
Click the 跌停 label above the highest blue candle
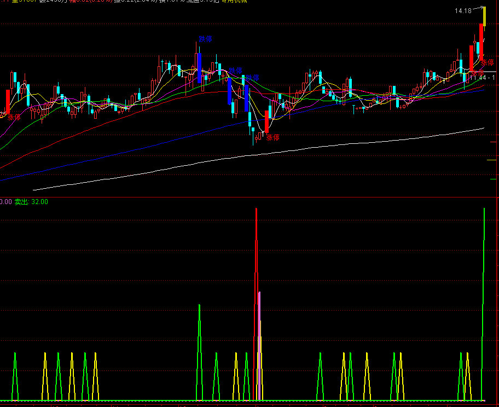pos(205,39)
